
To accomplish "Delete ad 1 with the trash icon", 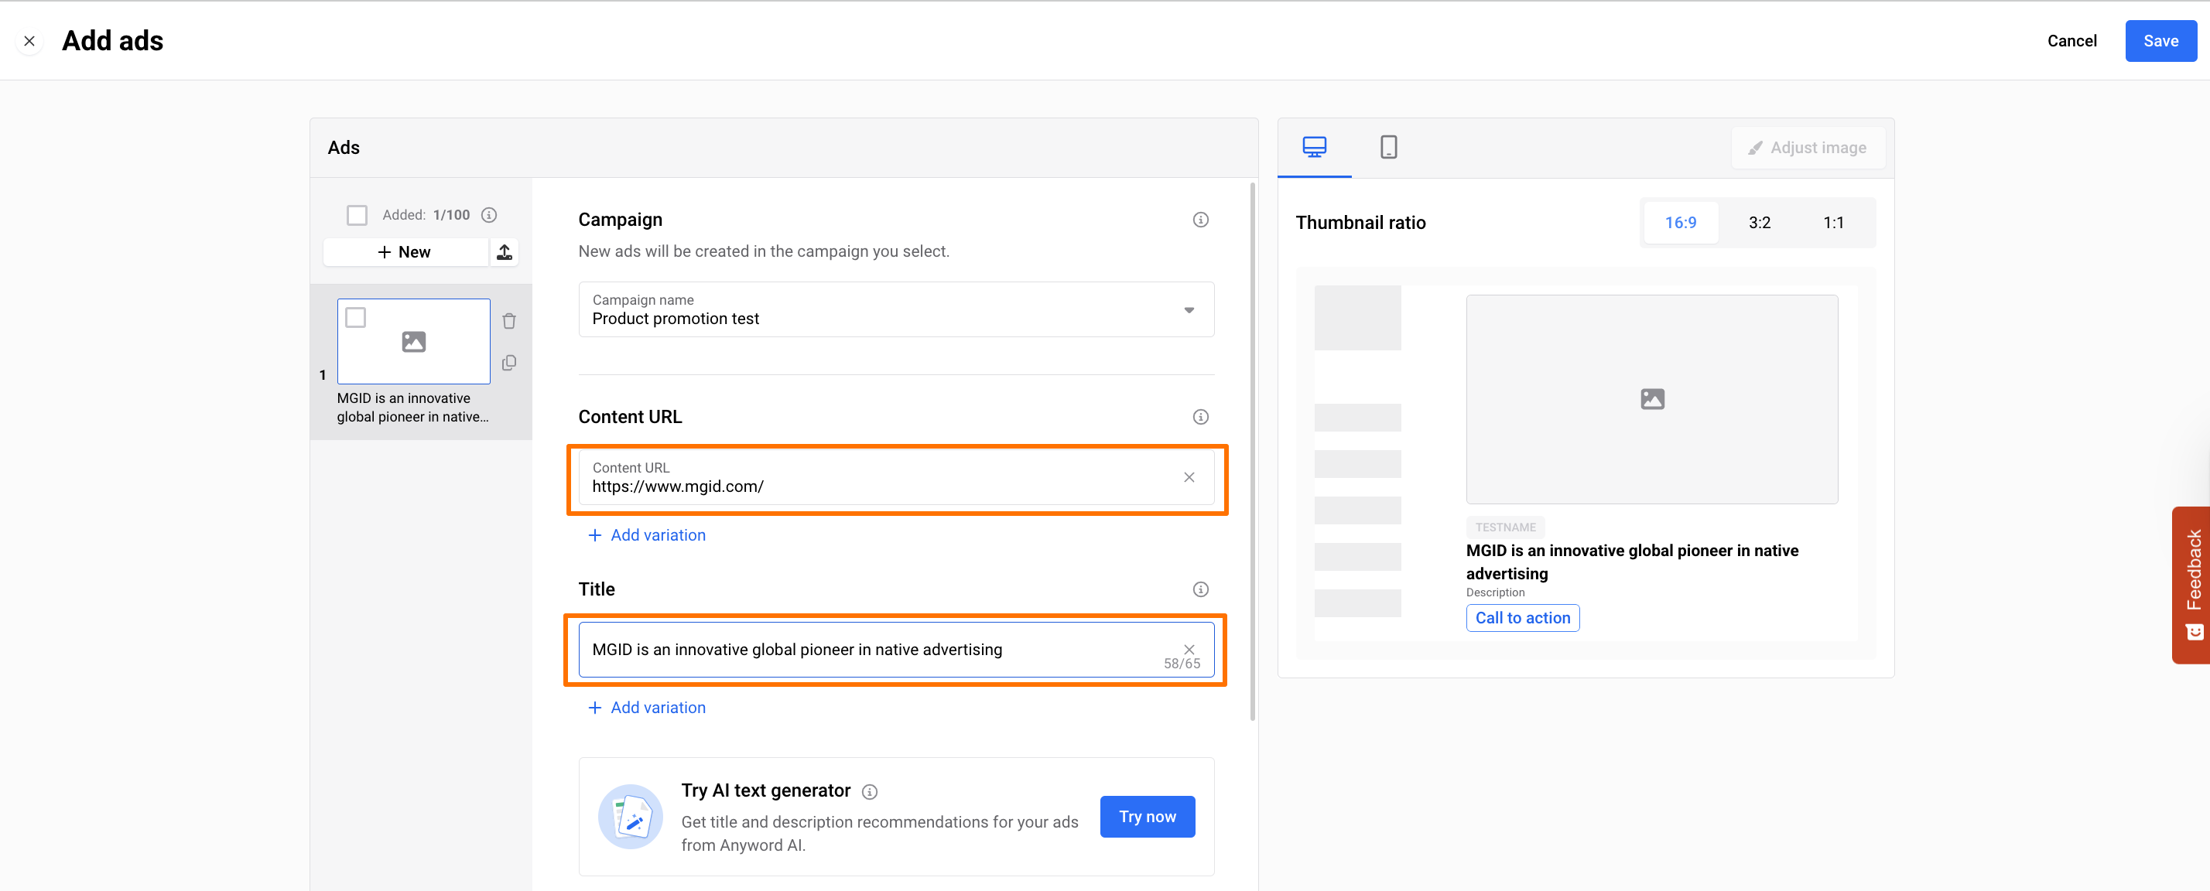I will click(x=508, y=321).
